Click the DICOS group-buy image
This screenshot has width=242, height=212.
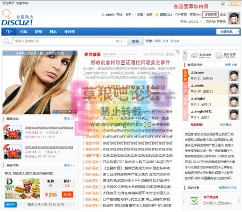pyautogui.click(x=22, y=189)
